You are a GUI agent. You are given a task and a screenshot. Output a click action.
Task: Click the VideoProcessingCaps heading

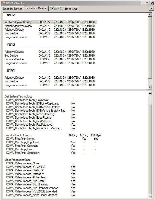(18, 160)
